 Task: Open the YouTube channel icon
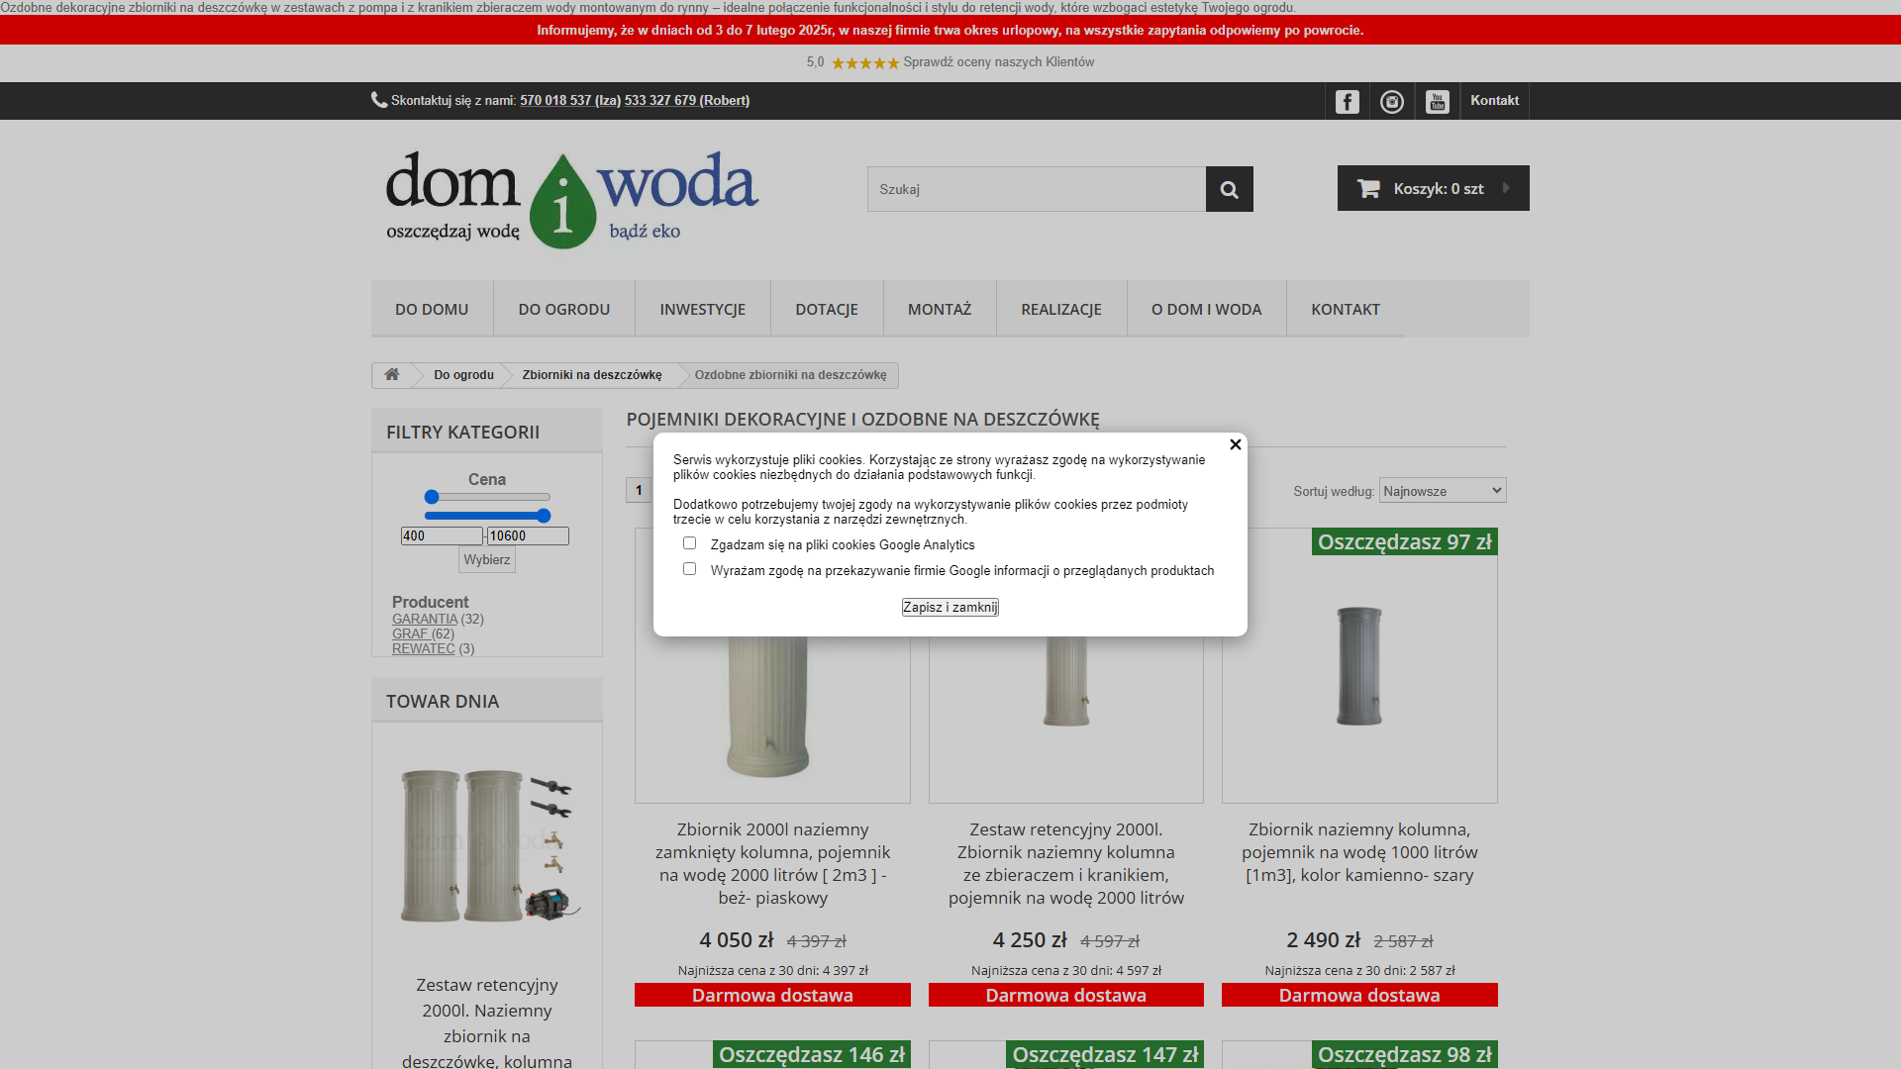click(x=1437, y=101)
